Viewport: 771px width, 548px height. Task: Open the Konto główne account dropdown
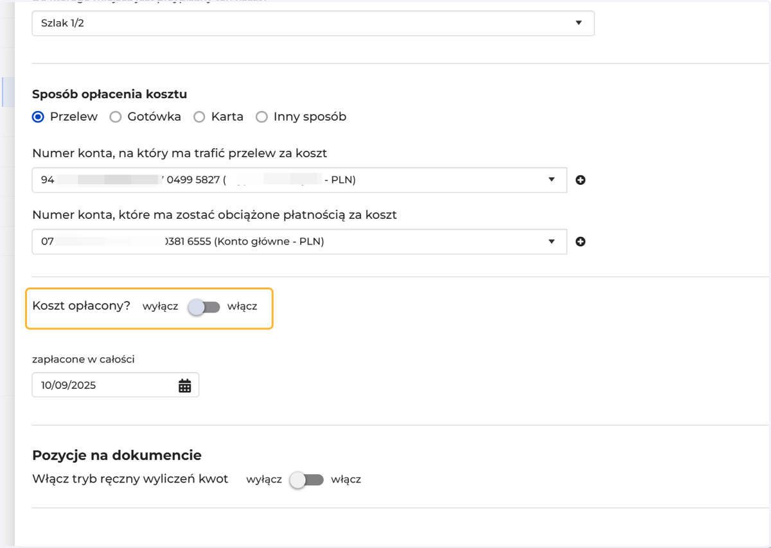pos(299,242)
